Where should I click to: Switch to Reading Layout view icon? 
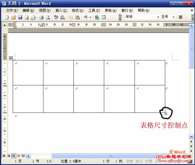coord(23,156)
